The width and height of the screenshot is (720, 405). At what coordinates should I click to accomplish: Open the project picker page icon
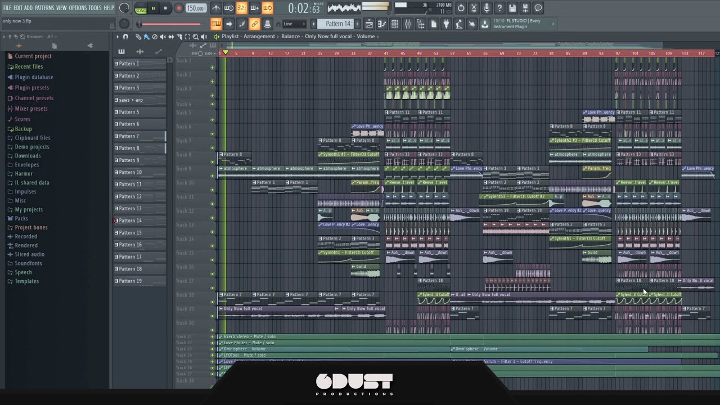click(x=434, y=24)
